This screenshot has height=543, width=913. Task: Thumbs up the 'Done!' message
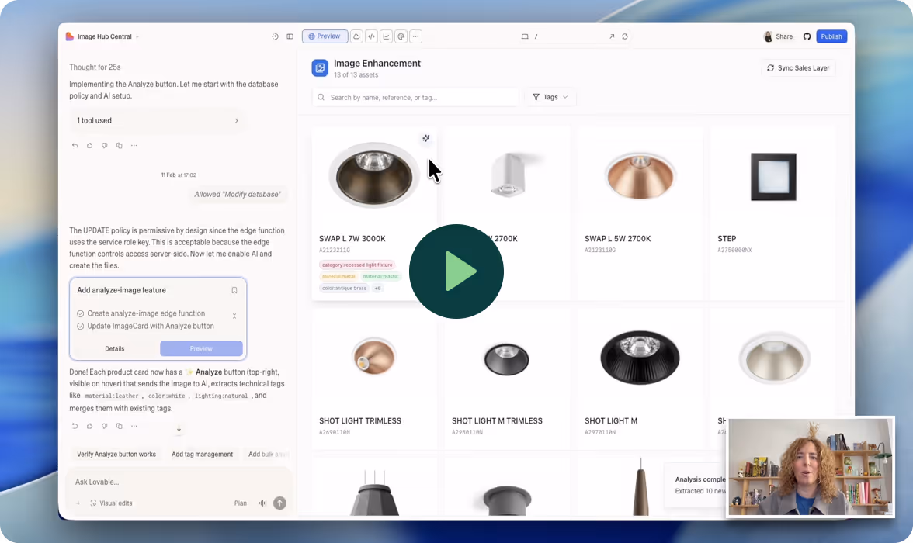[90, 426]
